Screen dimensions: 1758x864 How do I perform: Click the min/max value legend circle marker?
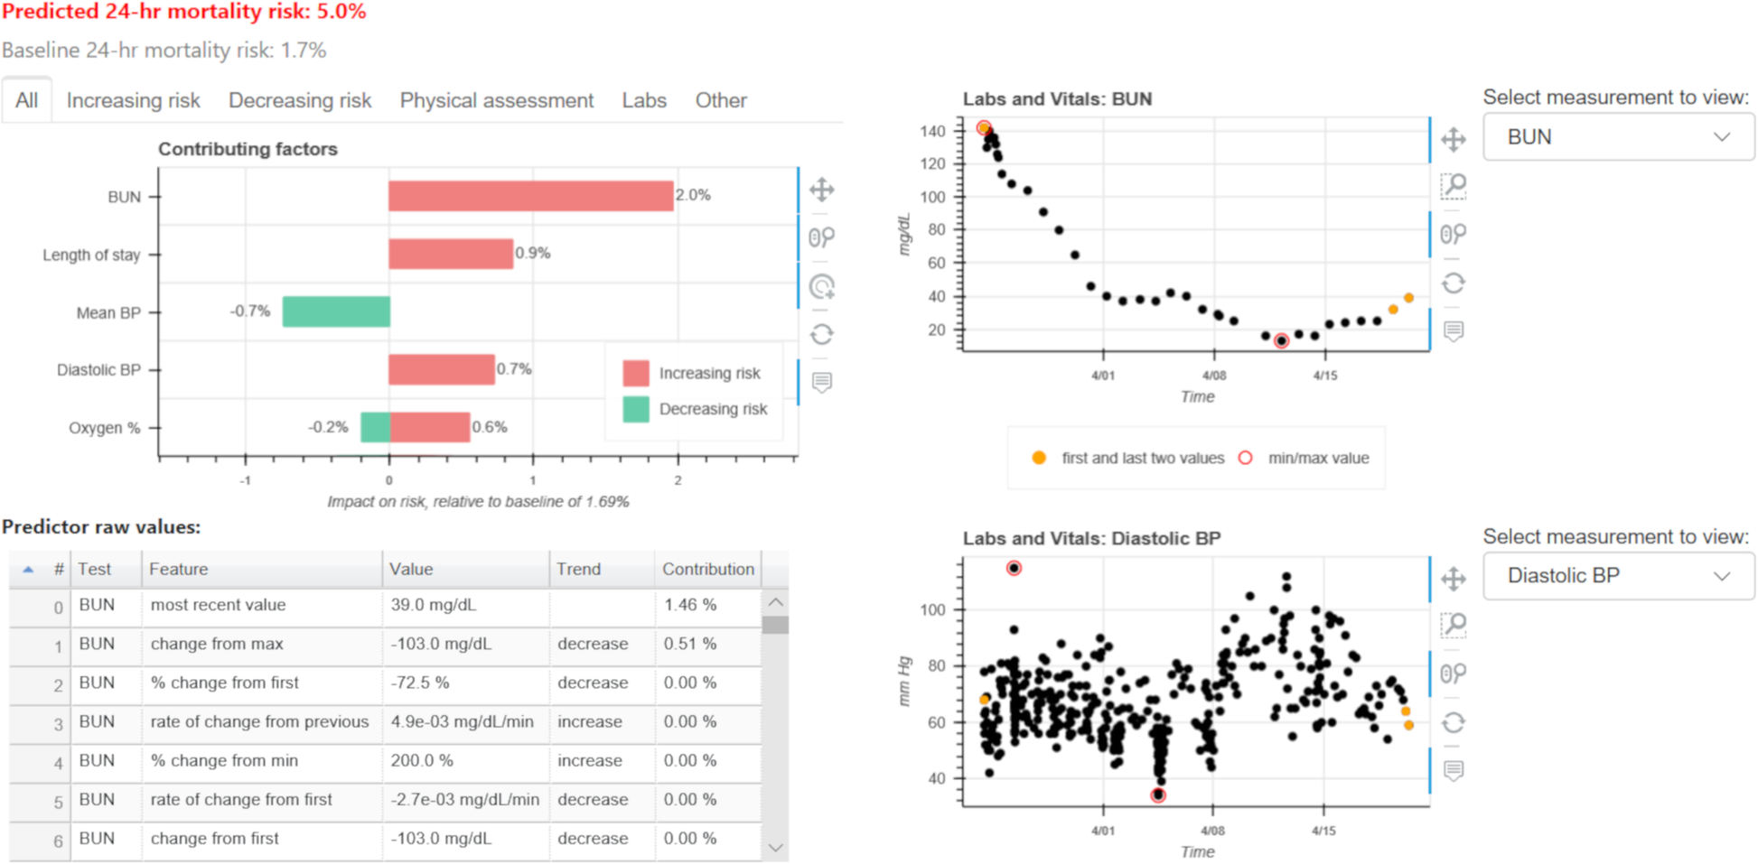click(x=1245, y=458)
